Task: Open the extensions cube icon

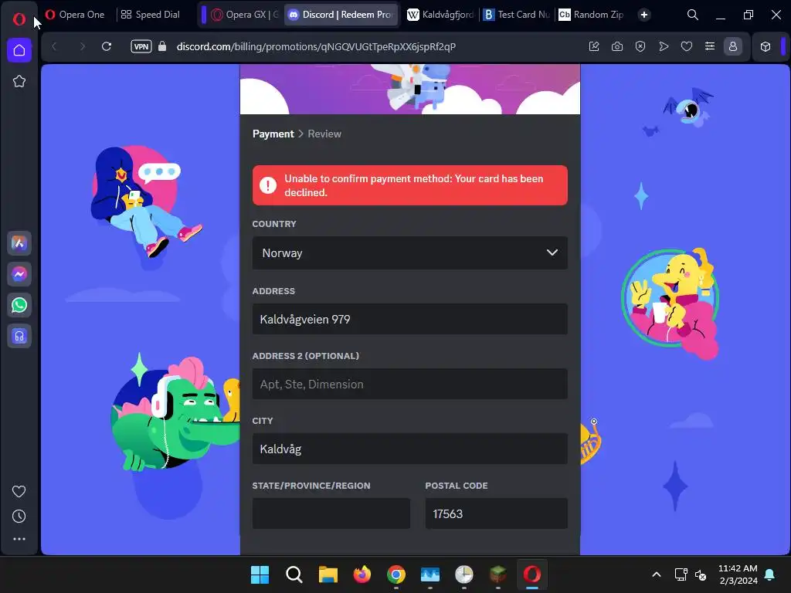Action: click(766, 46)
